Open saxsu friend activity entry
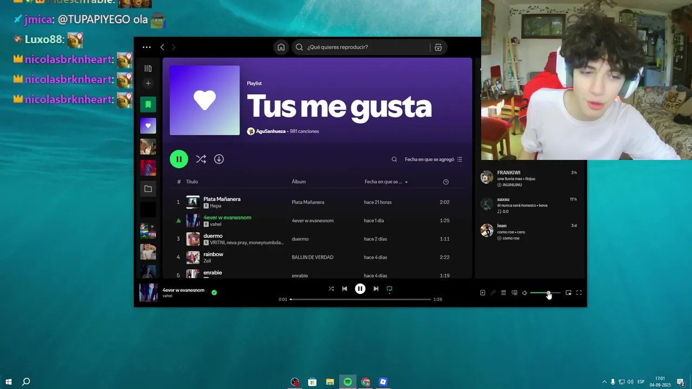The width and height of the screenshot is (692, 389). 530,205
